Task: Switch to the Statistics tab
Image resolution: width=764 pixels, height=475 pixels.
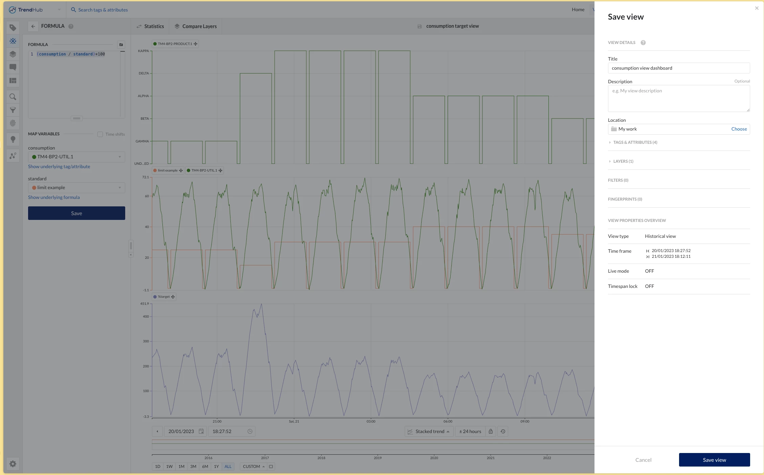Action: tap(150, 26)
